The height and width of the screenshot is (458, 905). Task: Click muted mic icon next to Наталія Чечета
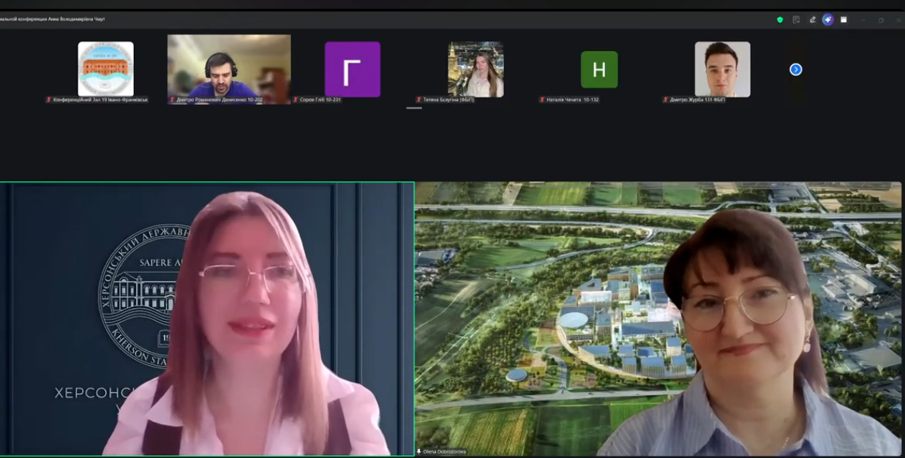542,100
